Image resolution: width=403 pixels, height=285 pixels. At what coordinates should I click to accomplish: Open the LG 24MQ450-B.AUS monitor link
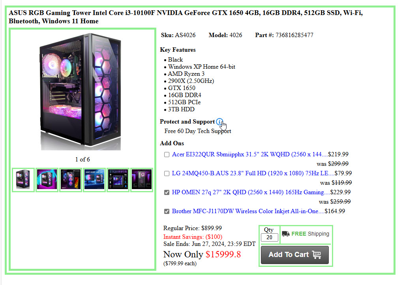[250, 173]
